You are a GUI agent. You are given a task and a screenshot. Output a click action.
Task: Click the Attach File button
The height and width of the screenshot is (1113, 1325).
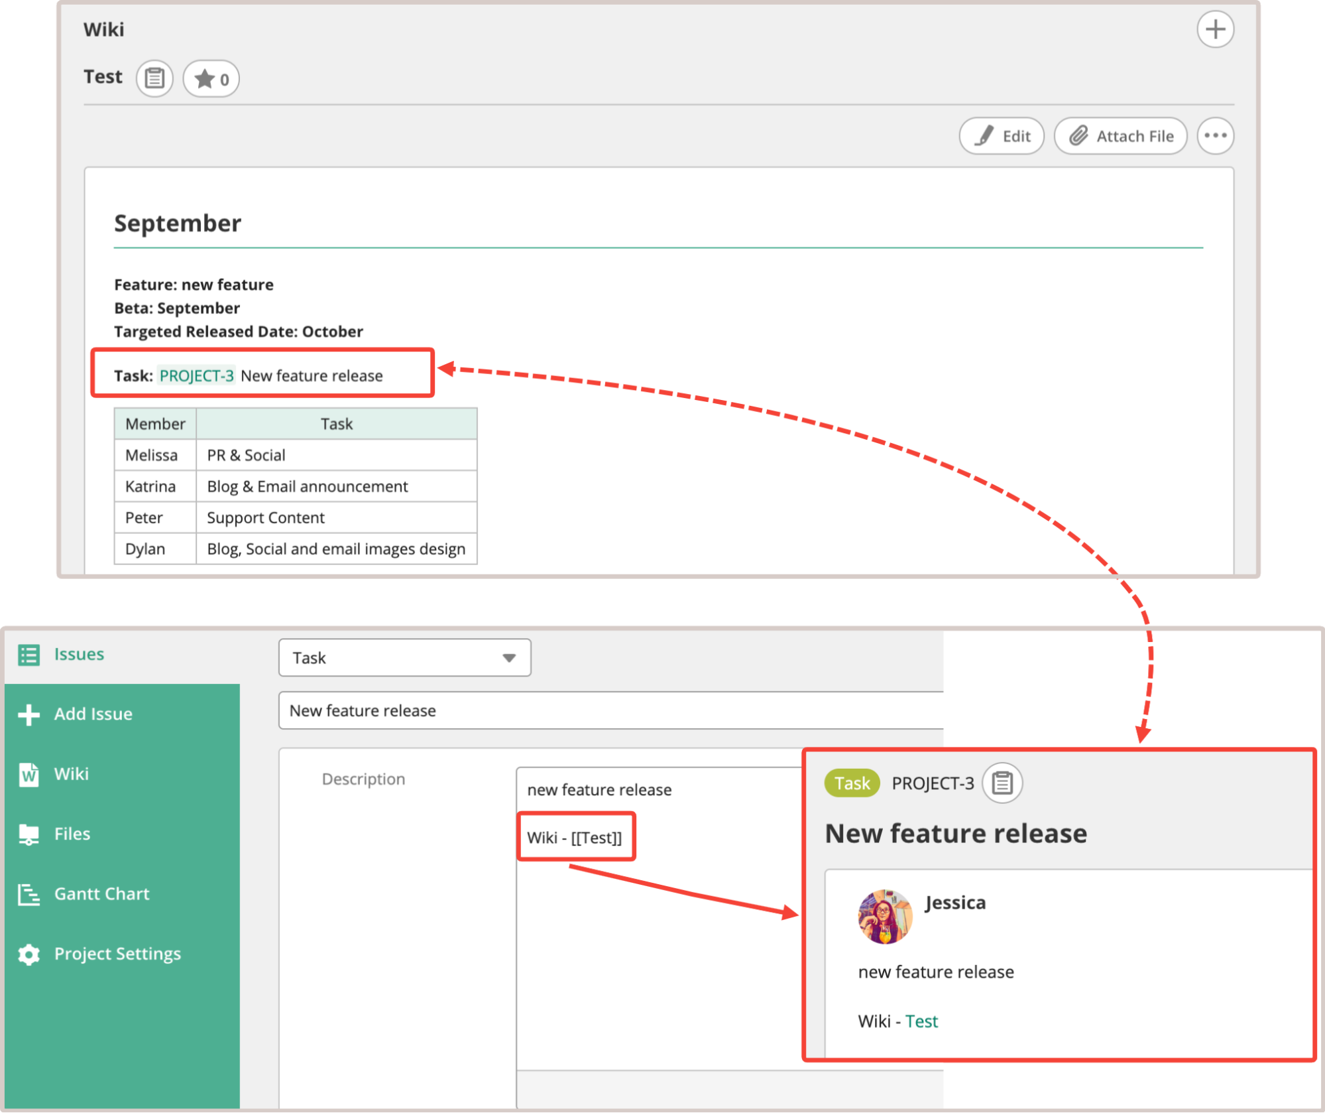[1120, 136]
